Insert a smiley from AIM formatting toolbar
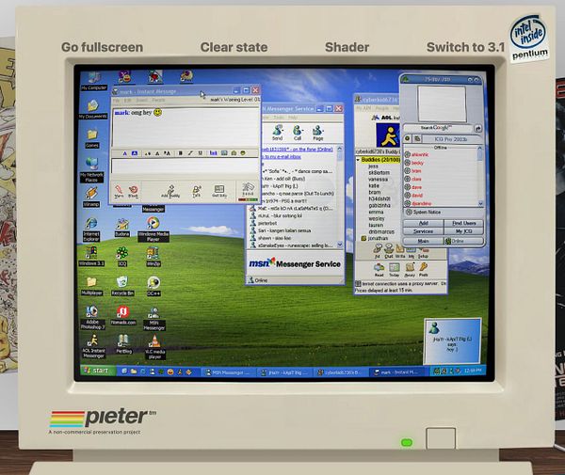The height and width of the screenshot is (475, 565). click(x=243, y=153)
